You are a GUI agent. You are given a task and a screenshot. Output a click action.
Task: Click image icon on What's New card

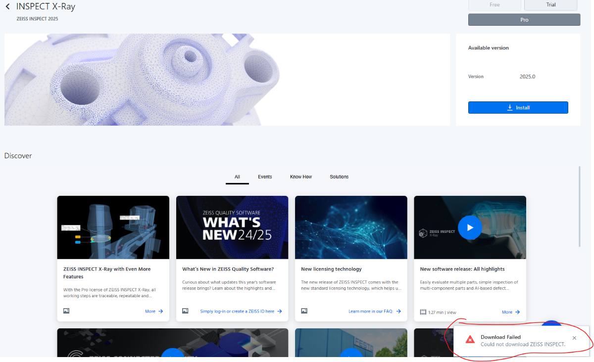(x=185, y=311)
